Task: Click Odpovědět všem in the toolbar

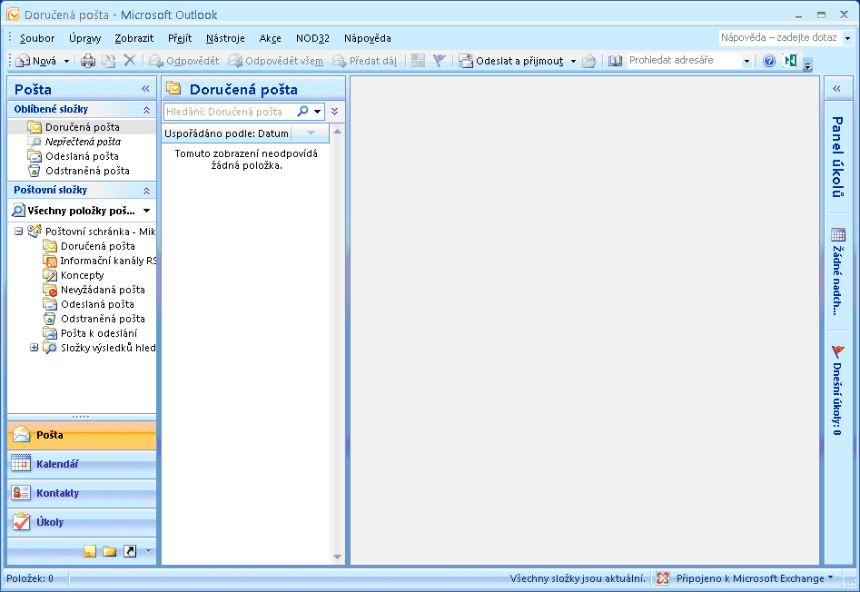Action: click(275, 61)
